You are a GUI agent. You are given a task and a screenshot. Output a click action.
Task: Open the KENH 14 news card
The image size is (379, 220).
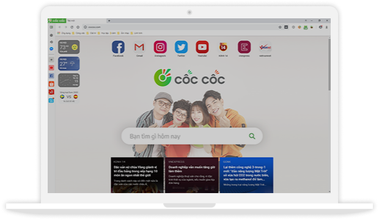[x=138, y=175]
